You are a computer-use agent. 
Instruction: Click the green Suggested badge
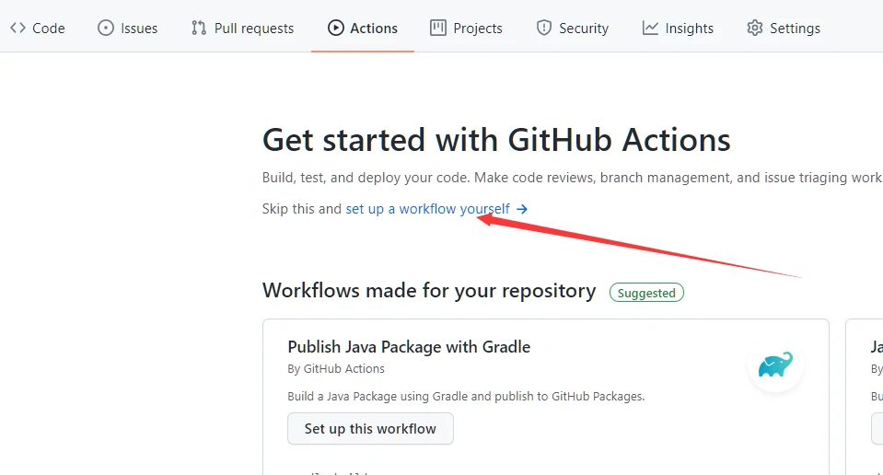(x=646, y=293)
